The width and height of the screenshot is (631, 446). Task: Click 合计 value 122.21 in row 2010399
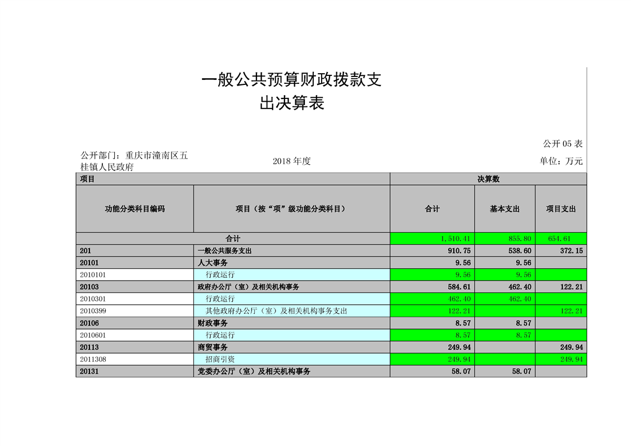coord(459,311)
